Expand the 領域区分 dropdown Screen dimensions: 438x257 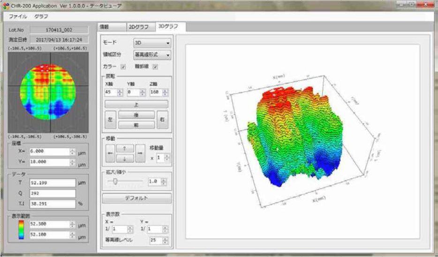(152, 55)
